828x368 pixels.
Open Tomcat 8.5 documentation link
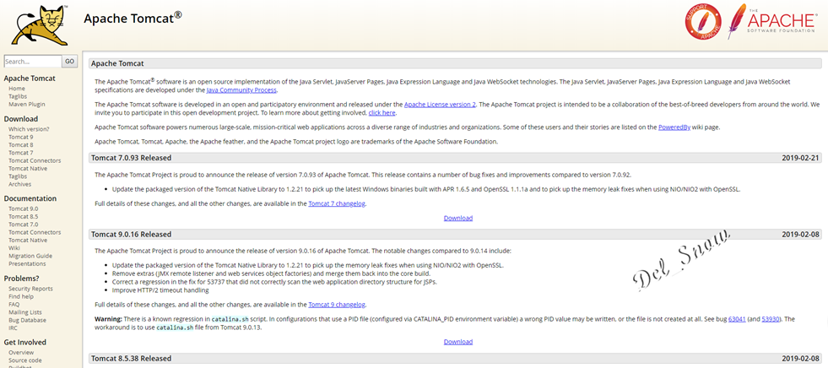click(x=24, y=216)
